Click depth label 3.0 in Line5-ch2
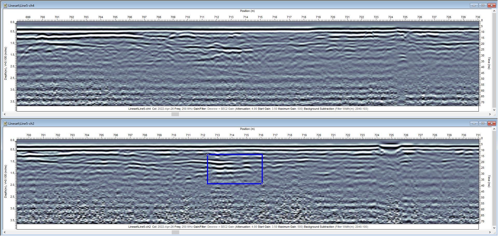The image size is (498, 236). 12,208
